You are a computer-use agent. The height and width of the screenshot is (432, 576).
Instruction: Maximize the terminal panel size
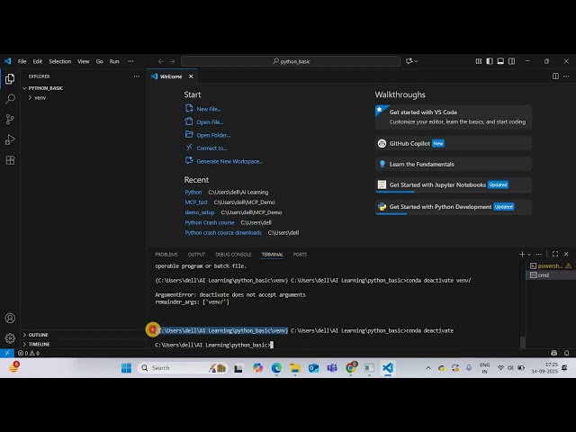tap(555, 254)
